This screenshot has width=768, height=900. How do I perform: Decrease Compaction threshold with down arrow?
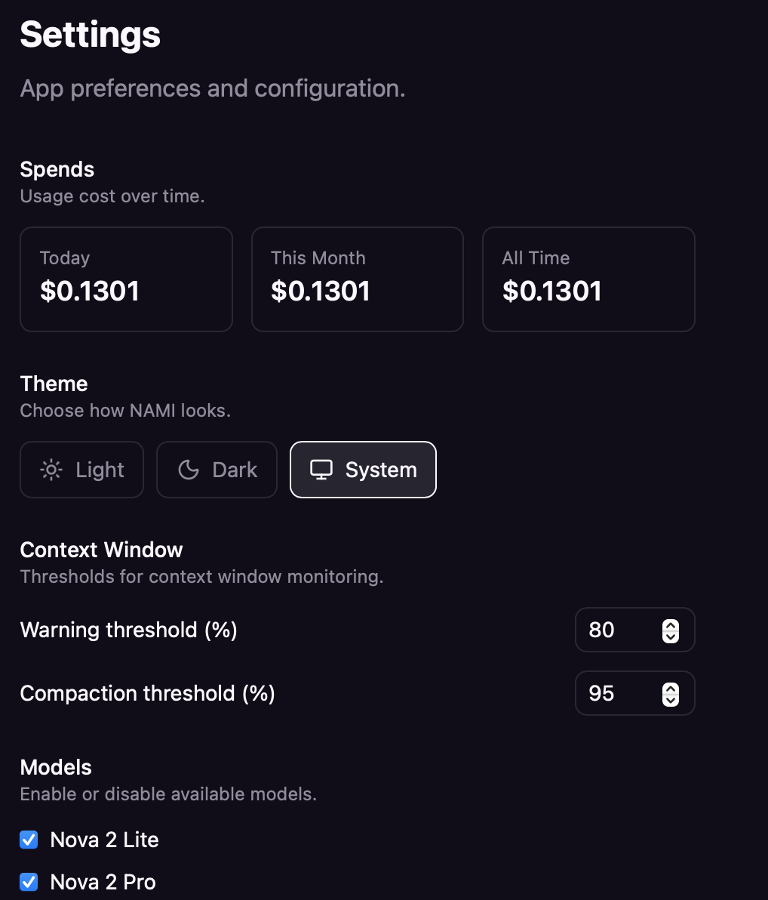click(671, 700)
